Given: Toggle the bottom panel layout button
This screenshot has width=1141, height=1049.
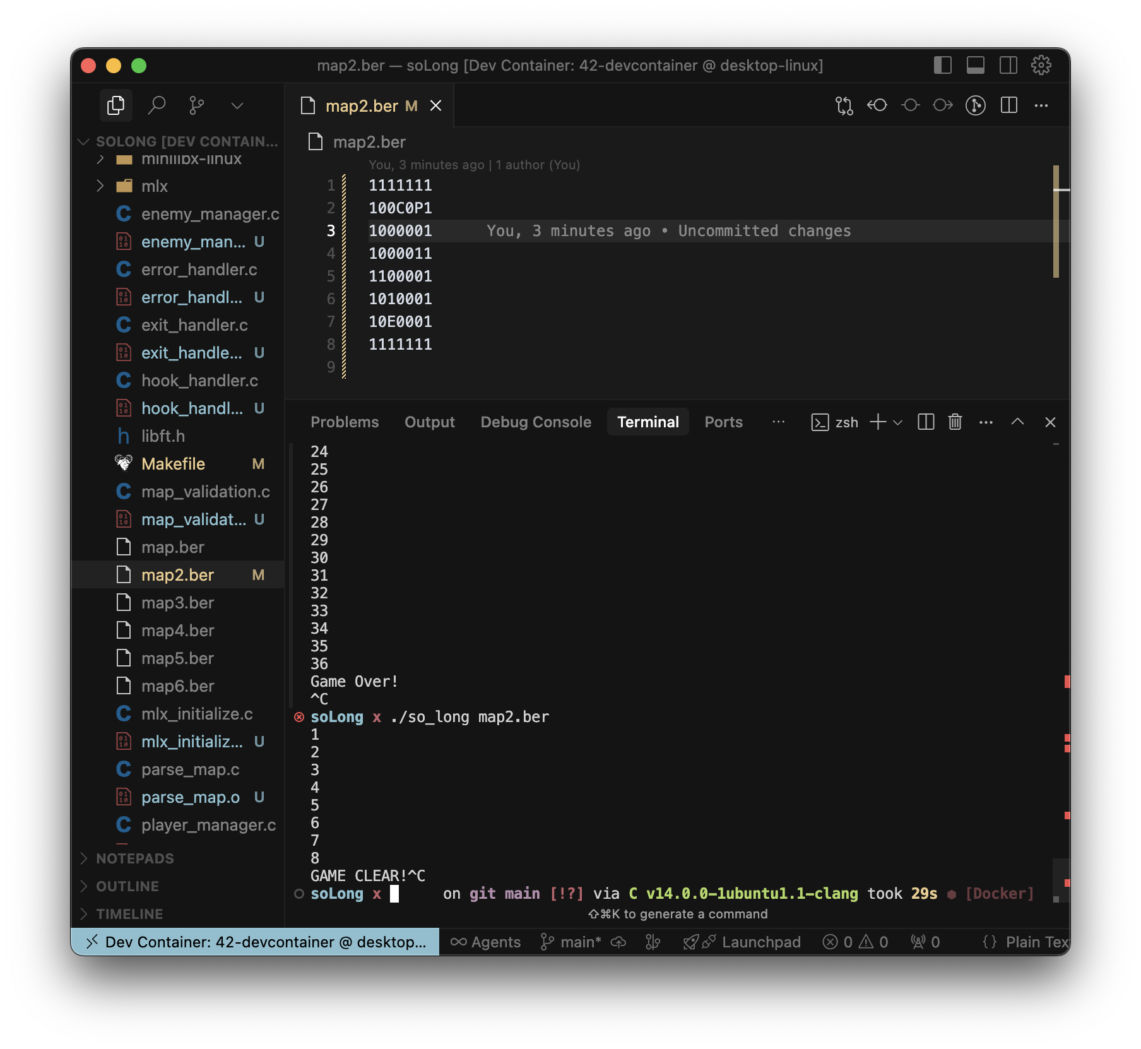Looking at the screenshot, I should (x=975, y=65).
